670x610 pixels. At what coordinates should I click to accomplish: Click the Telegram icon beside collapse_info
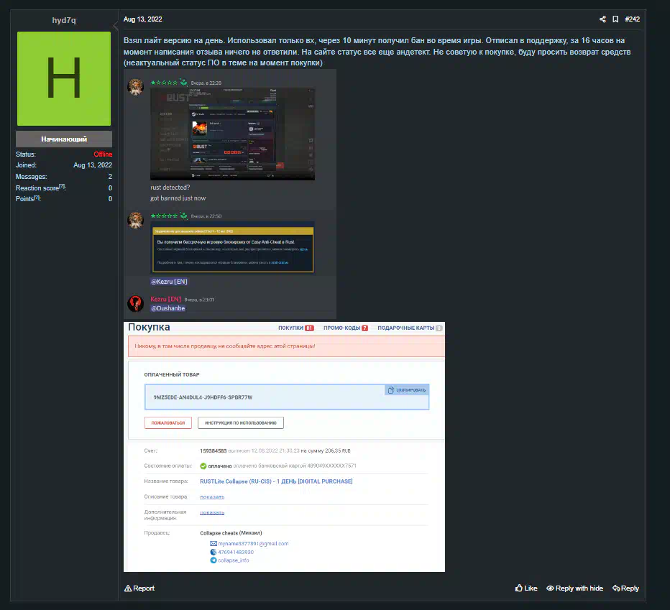click(214, 560)
